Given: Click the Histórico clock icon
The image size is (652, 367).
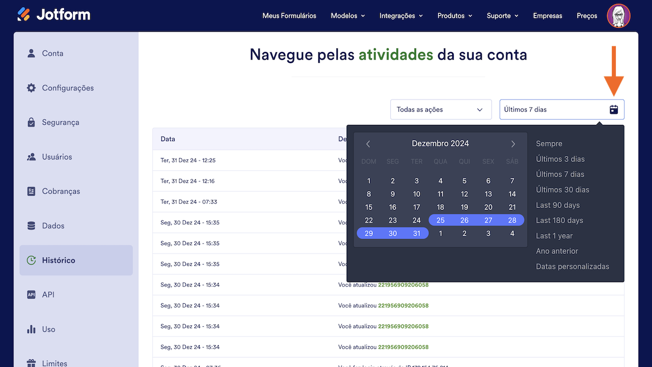Looking at the screenshot, I should (32, 260).
